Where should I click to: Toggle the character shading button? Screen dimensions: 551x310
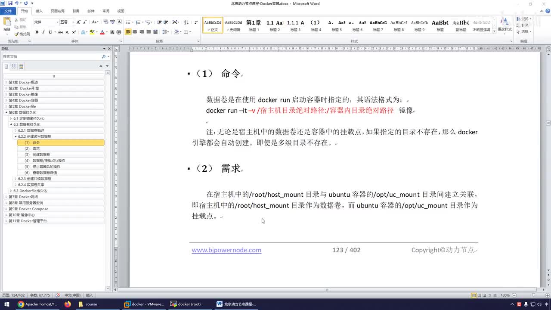112,32
